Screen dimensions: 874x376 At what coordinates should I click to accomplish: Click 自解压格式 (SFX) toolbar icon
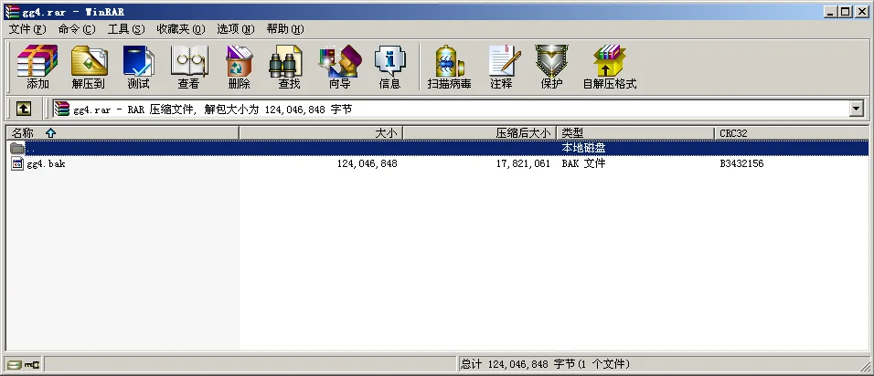click(609, 68)
